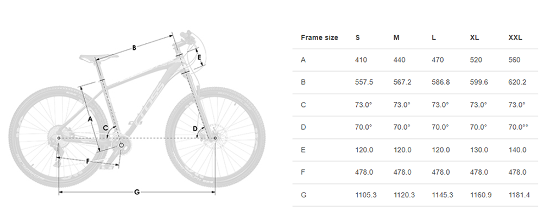Click the E head-tube label

point(199,57)
